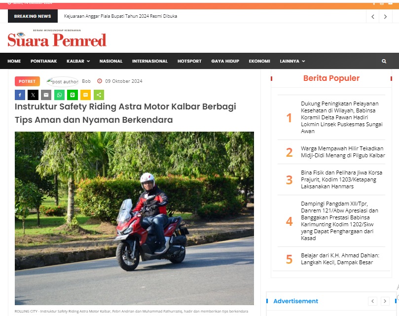Open Belajar dari K.H. Ahmad Dahlan article
Viewport: 399px width, 316px height.
[340, 259]
